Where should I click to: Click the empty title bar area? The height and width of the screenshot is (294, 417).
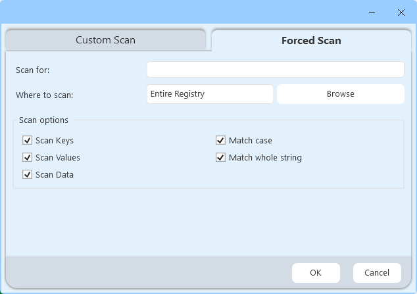tap(184, 12)
